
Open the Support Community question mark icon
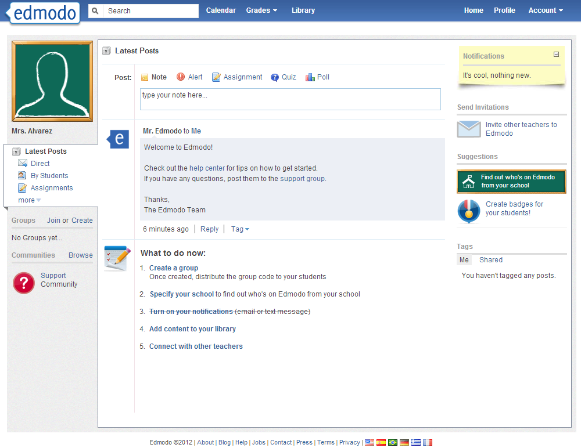pyautogui.click(x=23, y=283)
